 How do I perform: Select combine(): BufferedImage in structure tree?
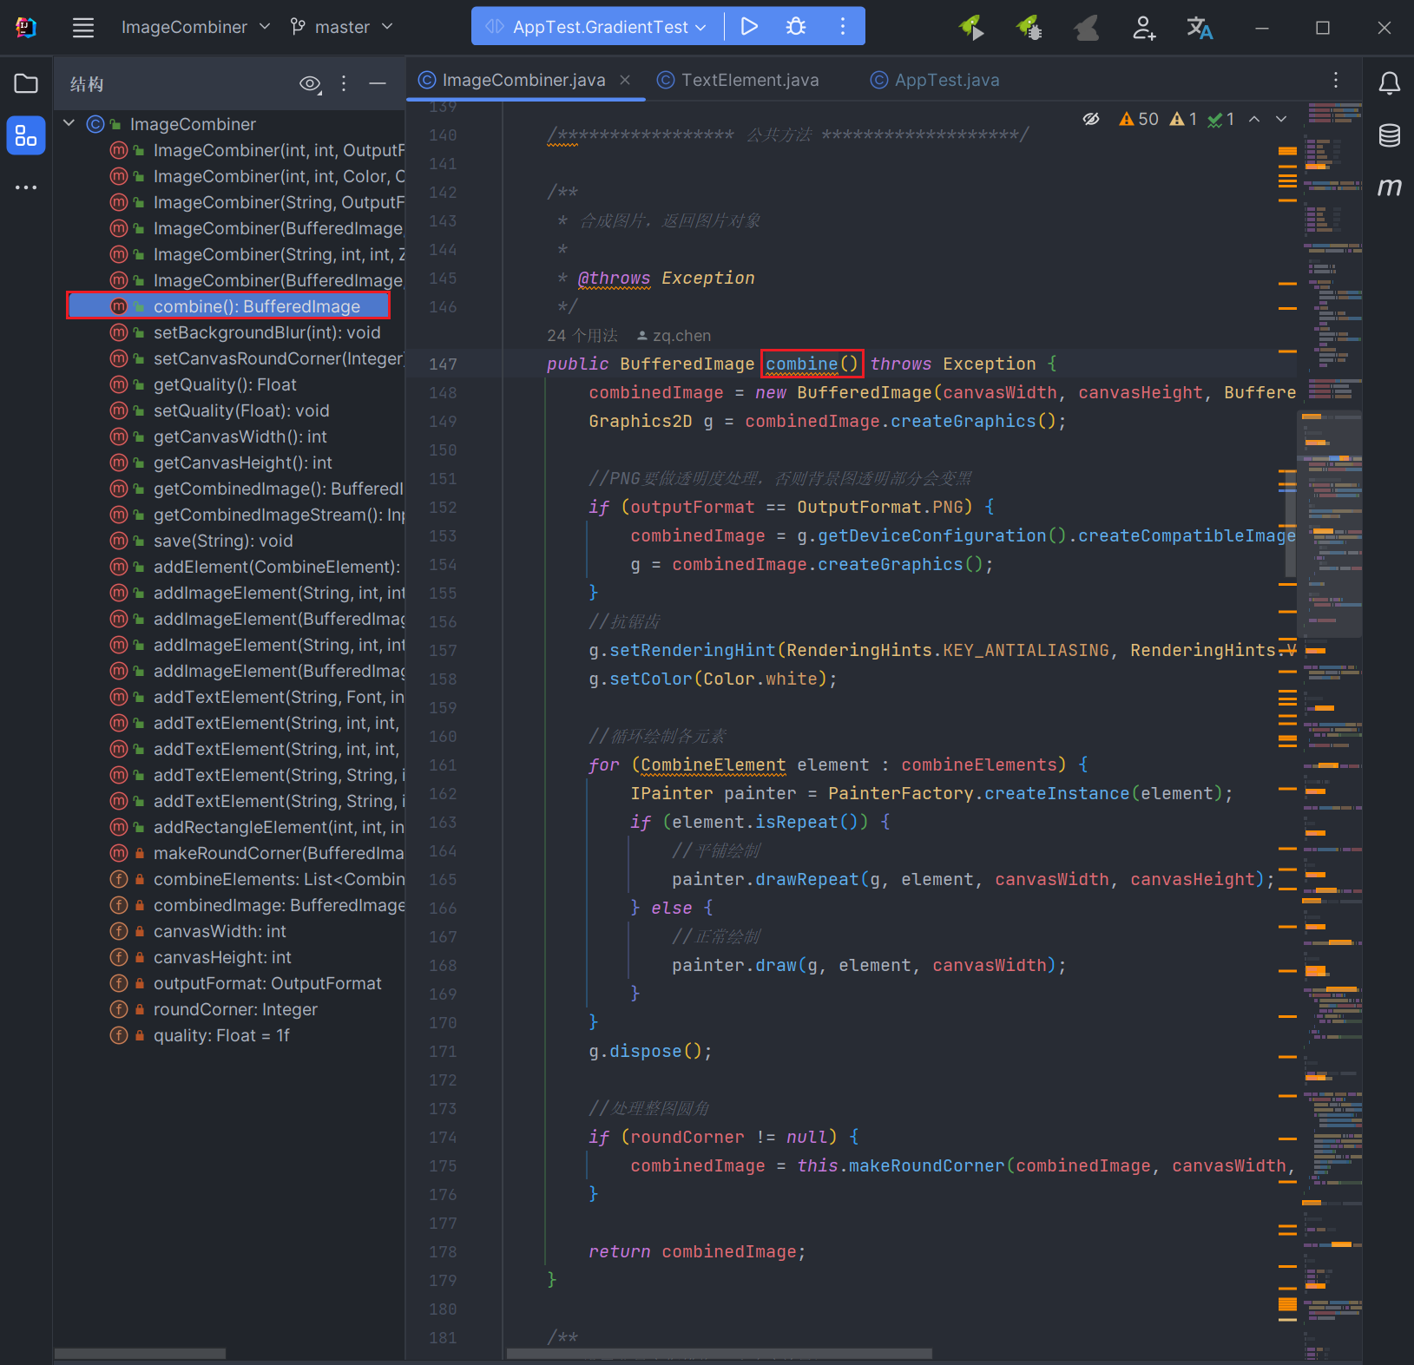(228, 306)
